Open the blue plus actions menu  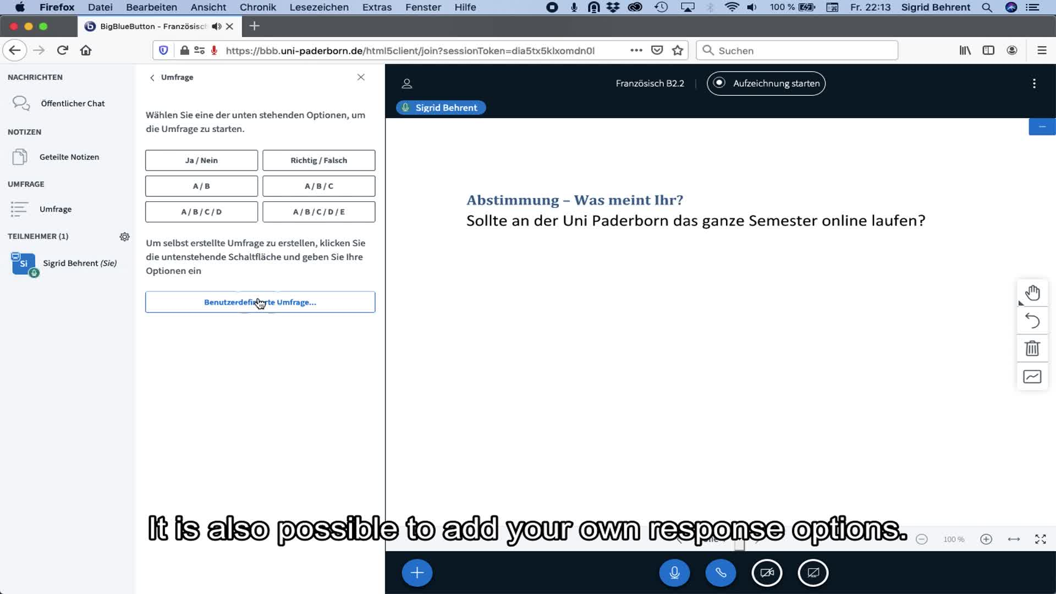[417, 573]
